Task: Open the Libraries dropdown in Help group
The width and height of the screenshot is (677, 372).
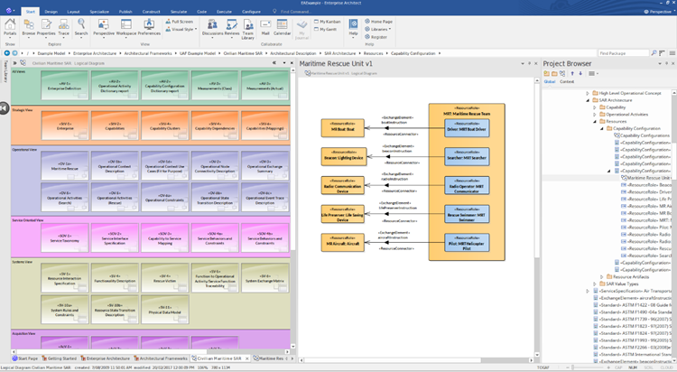Action: pyautogui.click(x=378, y=29)
